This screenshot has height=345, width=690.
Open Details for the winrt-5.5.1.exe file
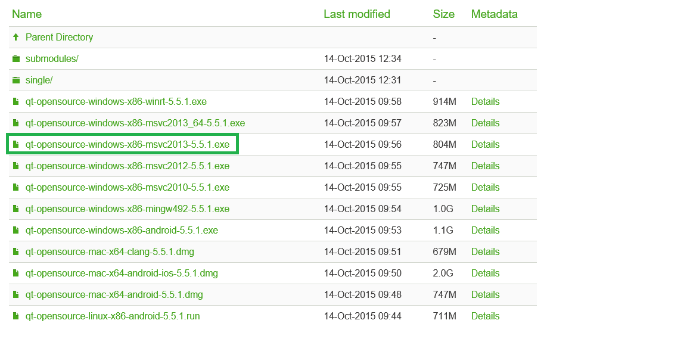(x=485, y=102)
